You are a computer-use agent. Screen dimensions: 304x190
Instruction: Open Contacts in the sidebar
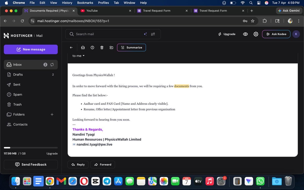click(x=31, y=124)
